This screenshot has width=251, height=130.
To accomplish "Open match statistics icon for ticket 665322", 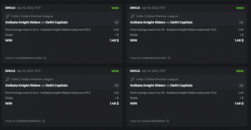I will [116, 85].
